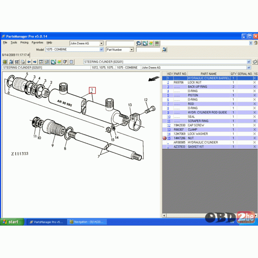
Task: Expand the Model 1075 - COMBINE dropdown
Action: pyautogui.click(x=102, y=49)
